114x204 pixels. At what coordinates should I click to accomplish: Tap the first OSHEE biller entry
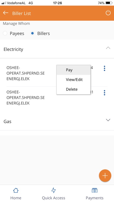pyautogui.click(x=26, y=73)
